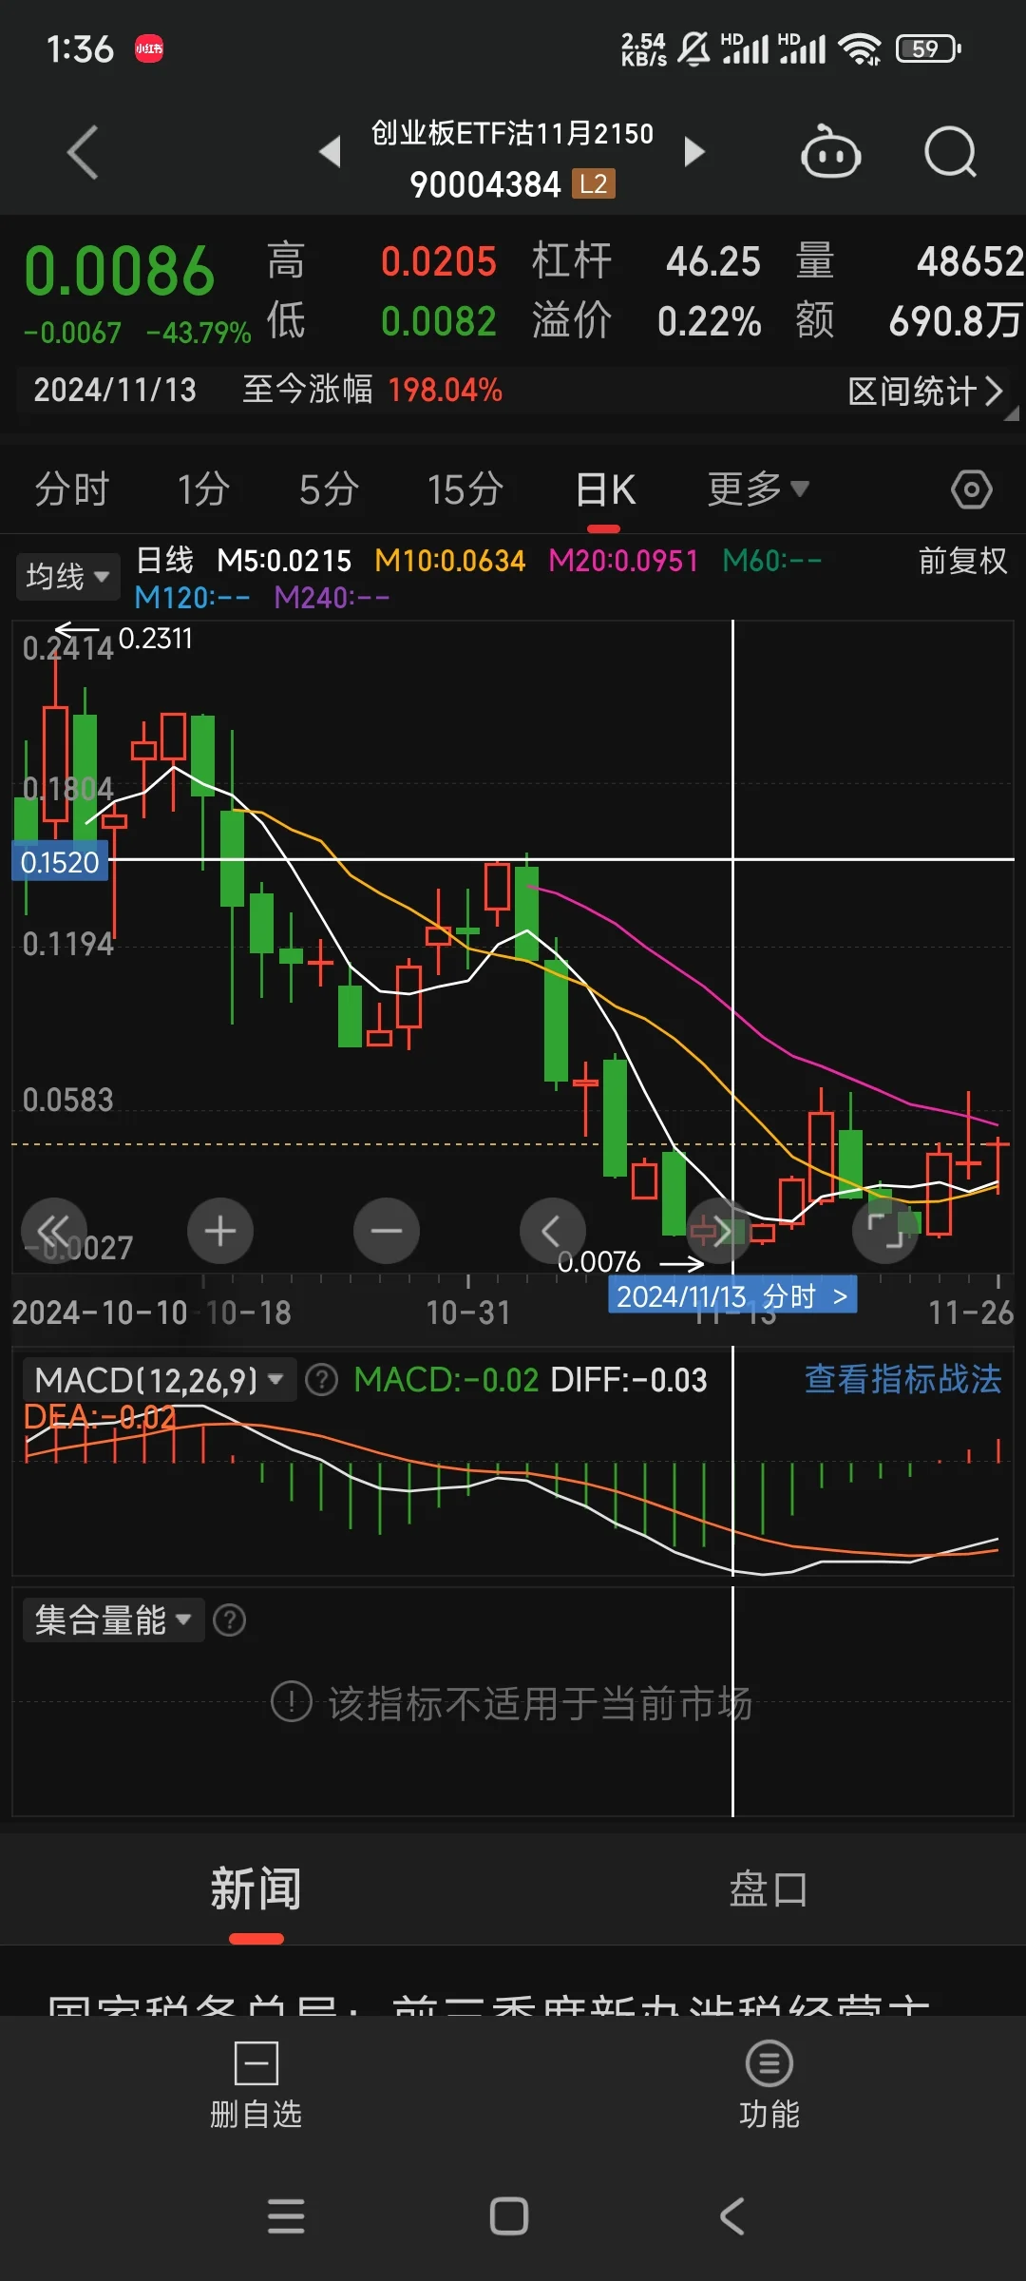Image resolution: width=1026 pixels, height=2281 pixels.
Task: Tap the -43.79% percent change
Action: tap(199, 333)
